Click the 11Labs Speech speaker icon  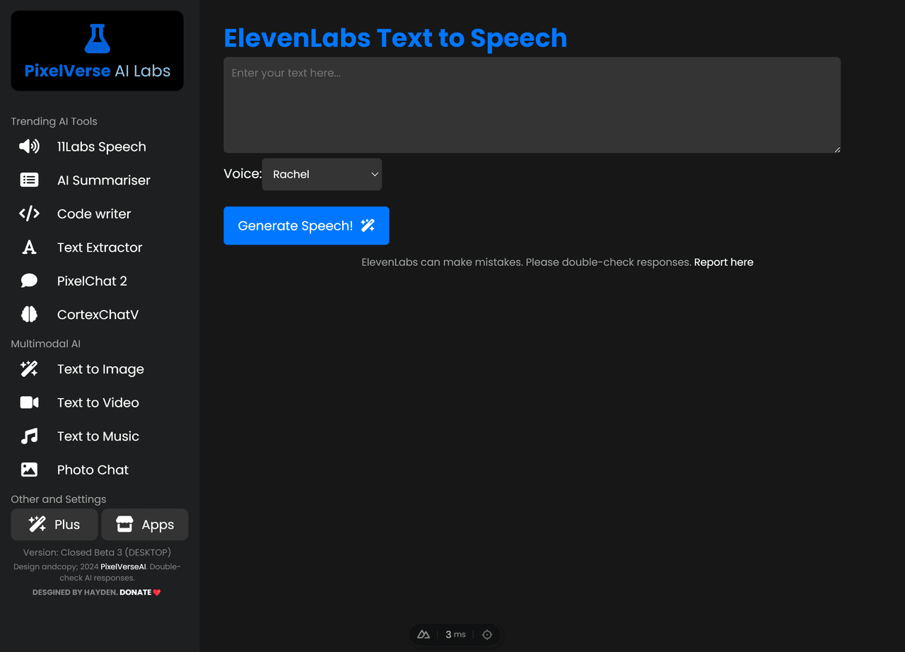click(29, 146)
